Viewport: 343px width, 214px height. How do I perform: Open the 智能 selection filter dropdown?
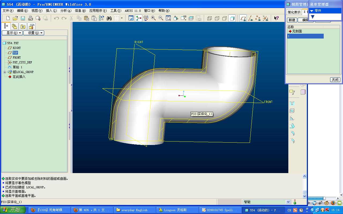point(288,202)
